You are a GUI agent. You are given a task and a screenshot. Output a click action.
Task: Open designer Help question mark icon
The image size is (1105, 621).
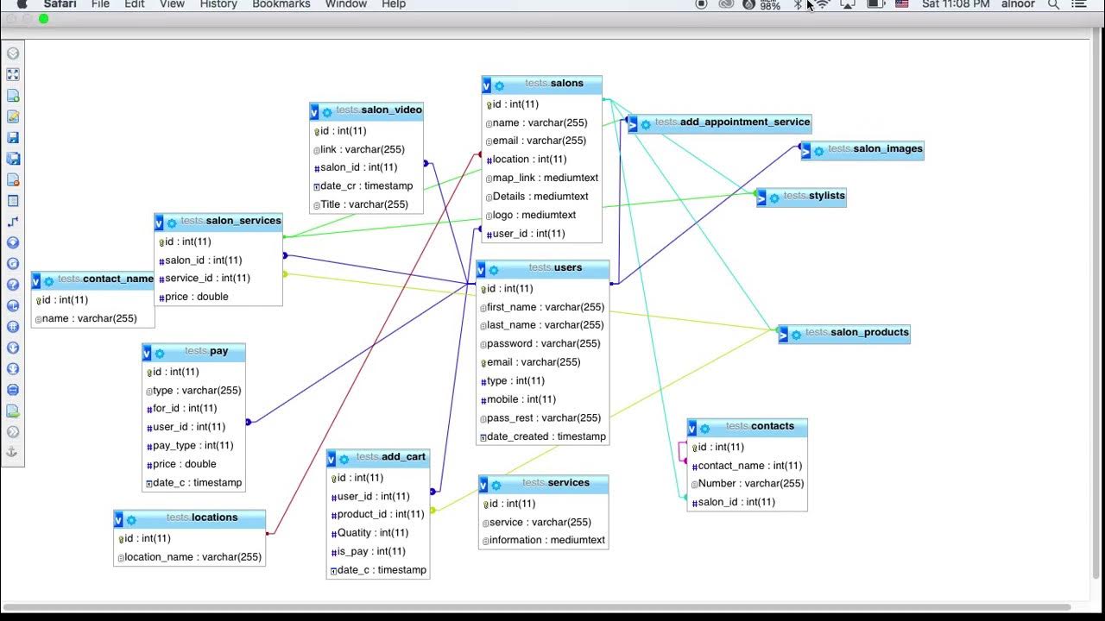pyautogui.click(x=13, y=285)
